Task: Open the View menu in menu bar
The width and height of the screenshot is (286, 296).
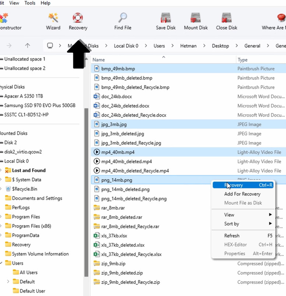Action: (14, 3)
